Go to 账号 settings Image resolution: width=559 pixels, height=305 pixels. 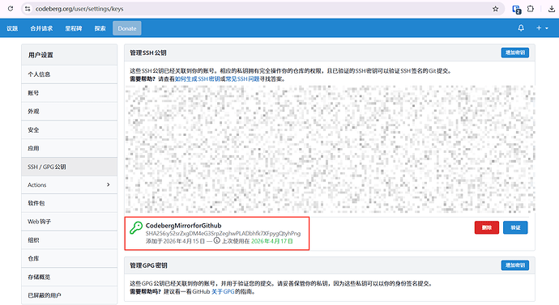(x=69, y=93)
